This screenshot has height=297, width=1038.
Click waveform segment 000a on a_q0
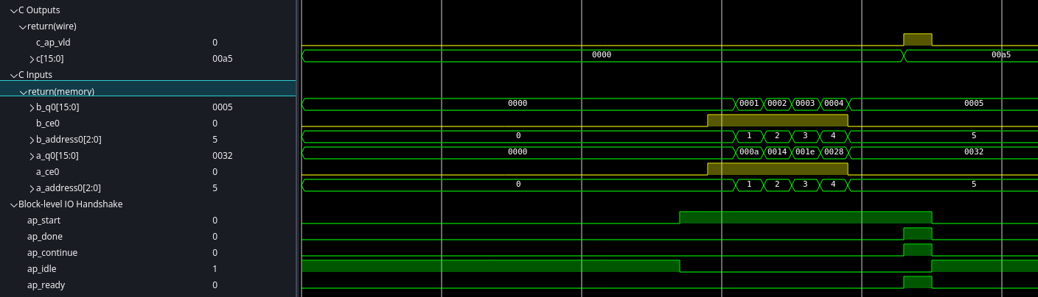click(749, 152)
